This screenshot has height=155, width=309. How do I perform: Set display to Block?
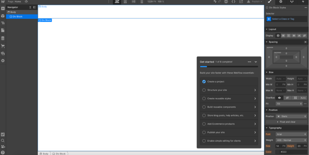click(x=278, y=36)
